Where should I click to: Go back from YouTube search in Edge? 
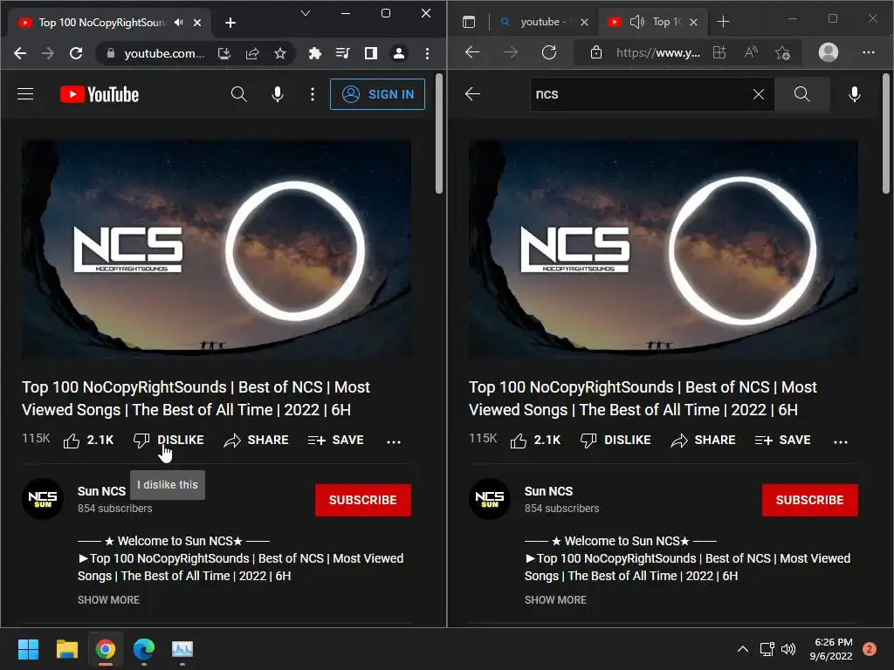(x=472, y=94)
